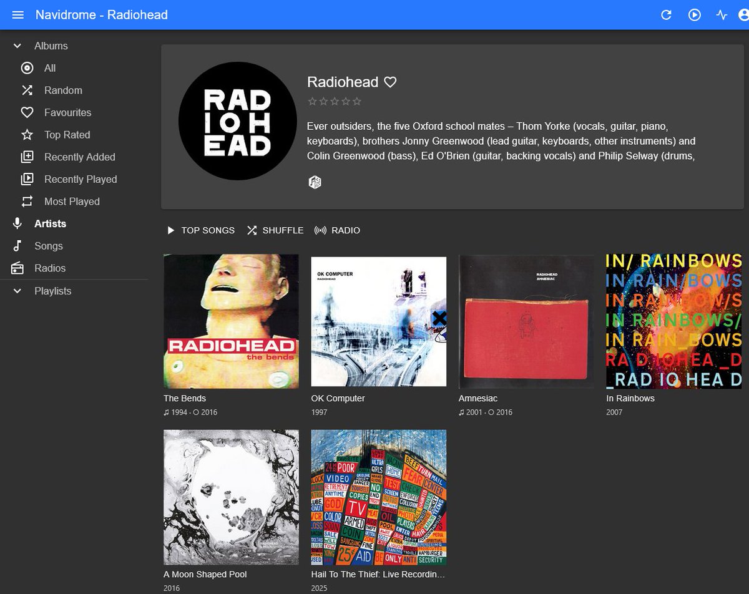
Task: Rate Radiohead four stars
Action: 346,101
